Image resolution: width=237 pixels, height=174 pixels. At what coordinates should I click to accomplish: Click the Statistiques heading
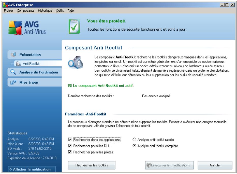point(17,133)
